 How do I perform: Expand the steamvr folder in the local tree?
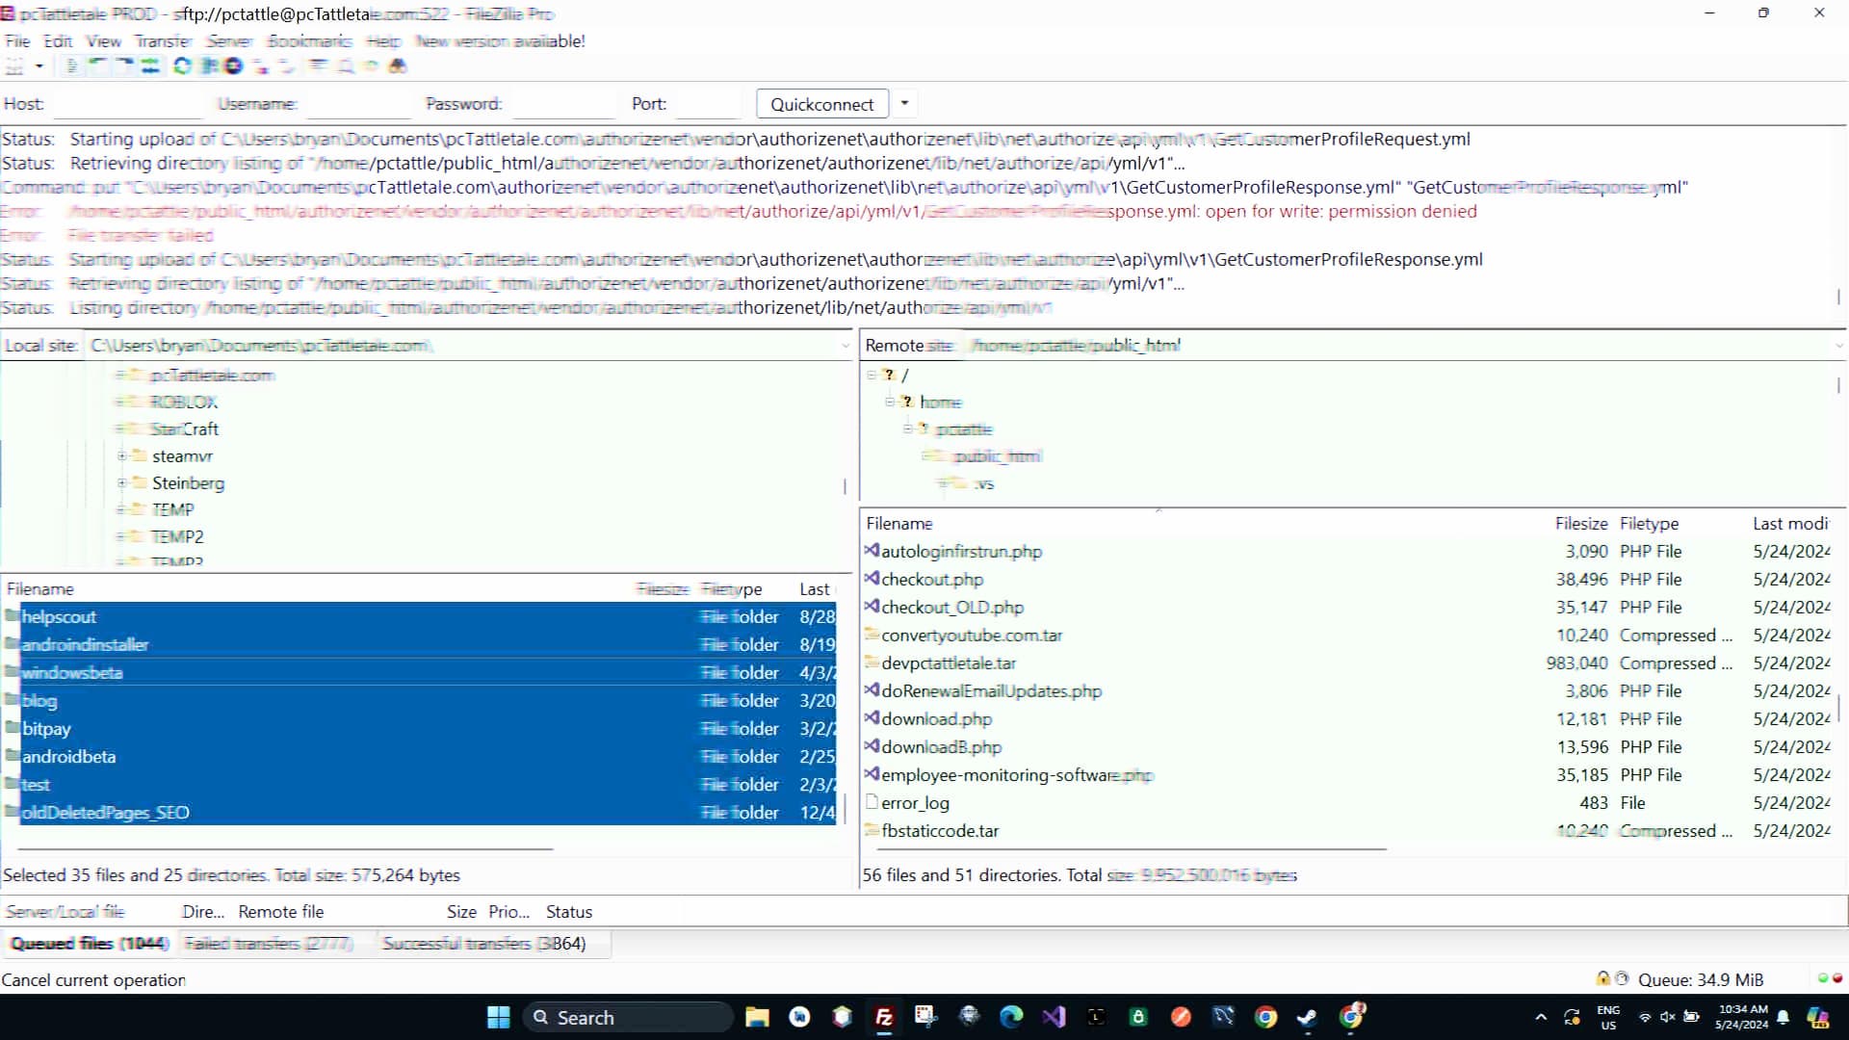point(121,456)
